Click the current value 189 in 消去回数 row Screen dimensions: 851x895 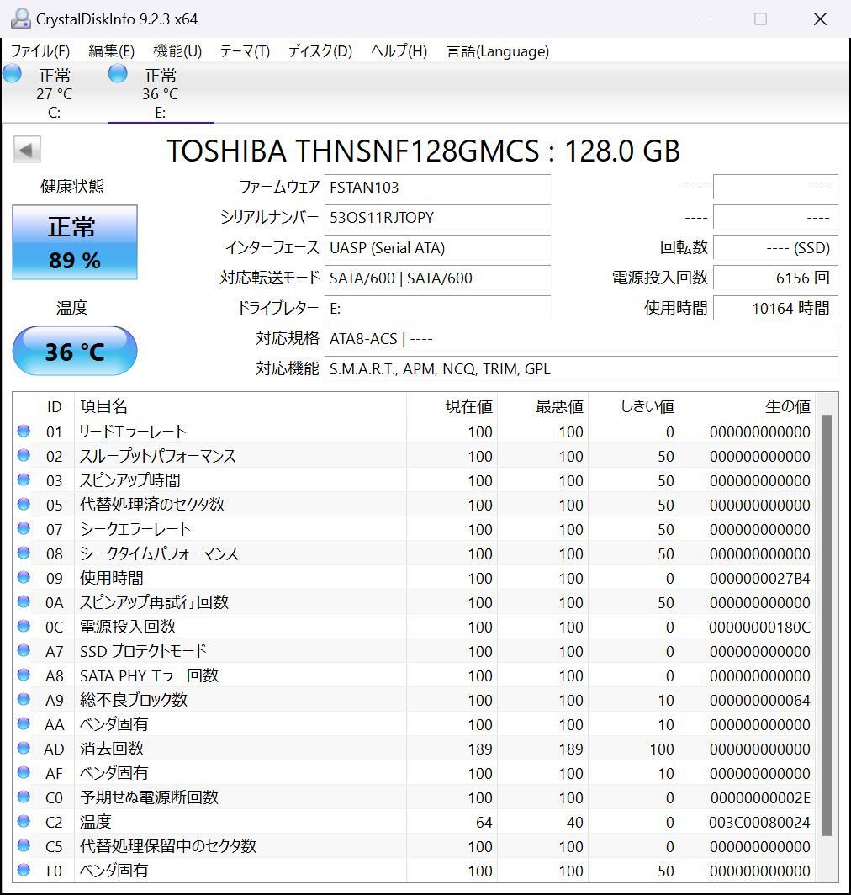pos(480,749)
